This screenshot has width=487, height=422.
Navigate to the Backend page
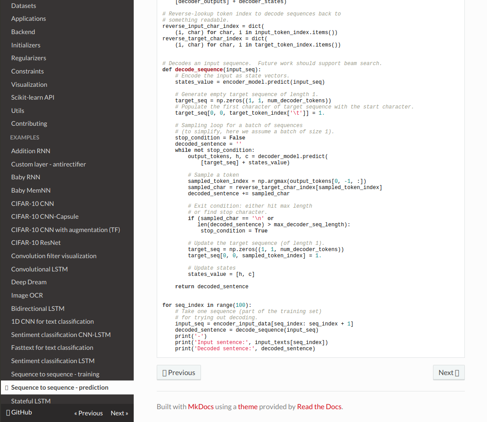(x=23, y=31)
